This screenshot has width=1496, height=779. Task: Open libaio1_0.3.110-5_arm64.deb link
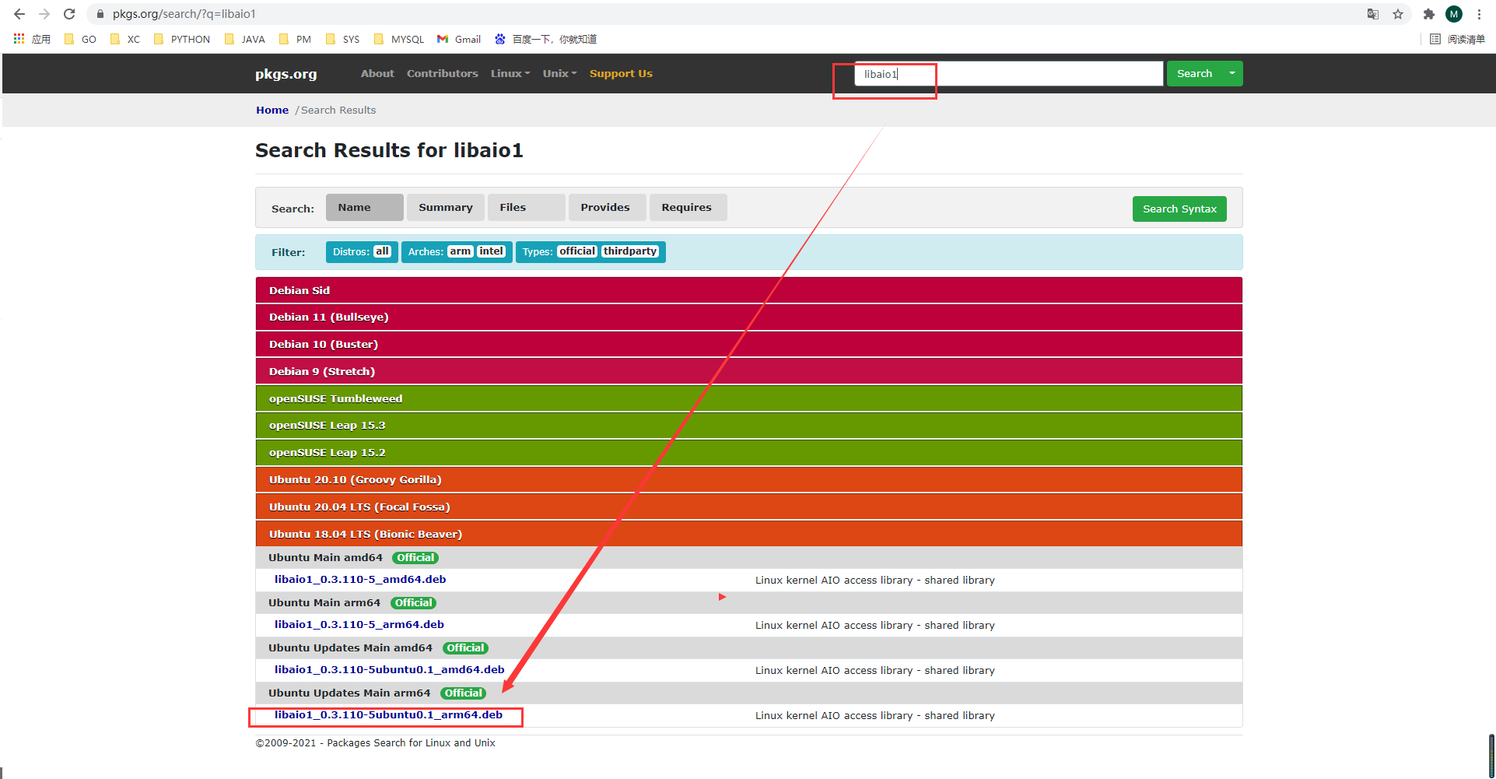click(x=359, y=624)
